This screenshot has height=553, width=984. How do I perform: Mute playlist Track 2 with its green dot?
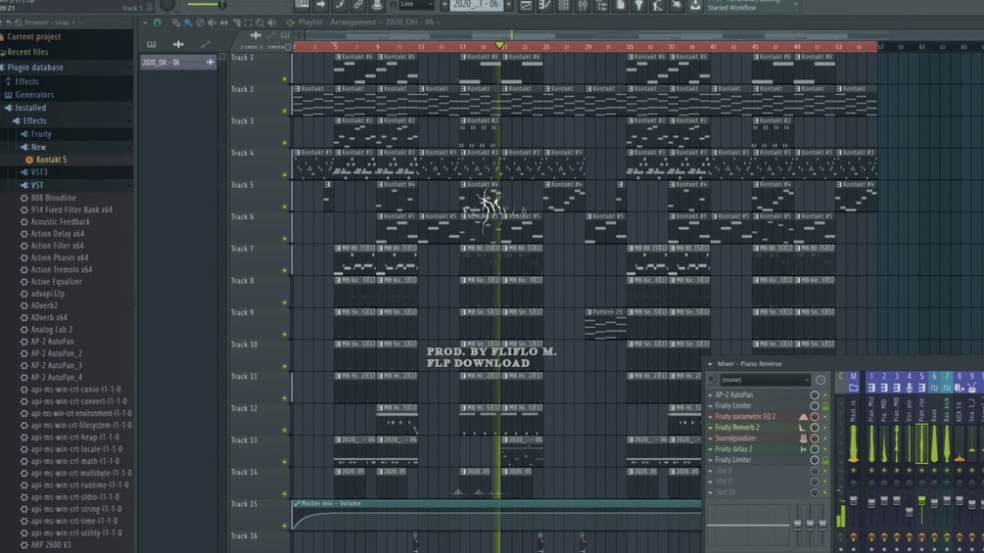click(284, 111)
